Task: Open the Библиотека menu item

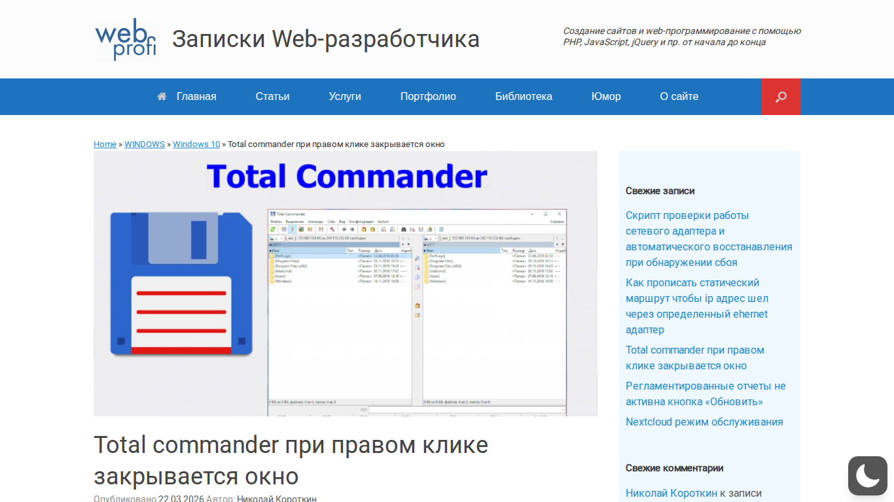Action: point(524,97)
